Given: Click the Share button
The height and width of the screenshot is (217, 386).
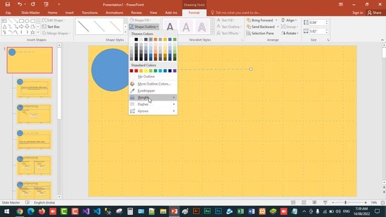Looking at the screenshot, I should (374, 13).
